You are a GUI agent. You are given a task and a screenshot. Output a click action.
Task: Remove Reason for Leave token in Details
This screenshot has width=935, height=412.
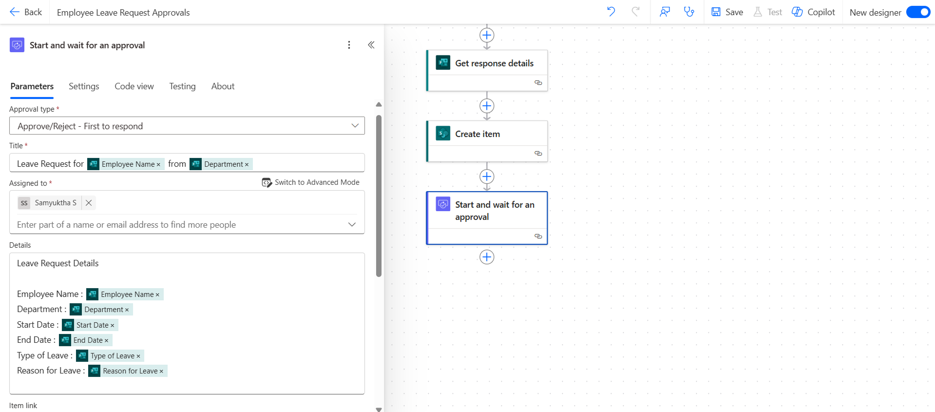(x=161, y=371)
